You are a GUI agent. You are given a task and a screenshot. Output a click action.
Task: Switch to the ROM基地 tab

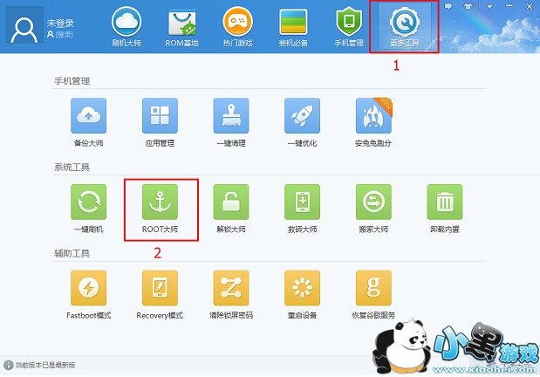[x=181, y=27]
